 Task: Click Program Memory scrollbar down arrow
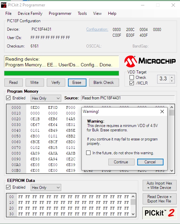172,170
